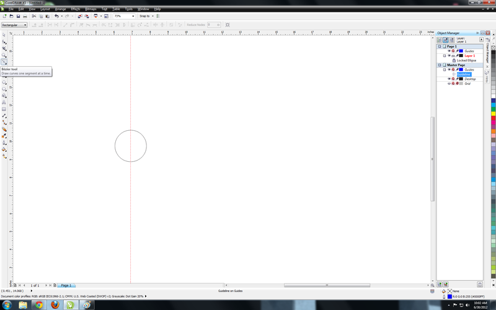Click the blue color swatch of Page 1 Guides
Image resolution: width=496 pixels, height=310 pixels.
click(x=461, y=51)
